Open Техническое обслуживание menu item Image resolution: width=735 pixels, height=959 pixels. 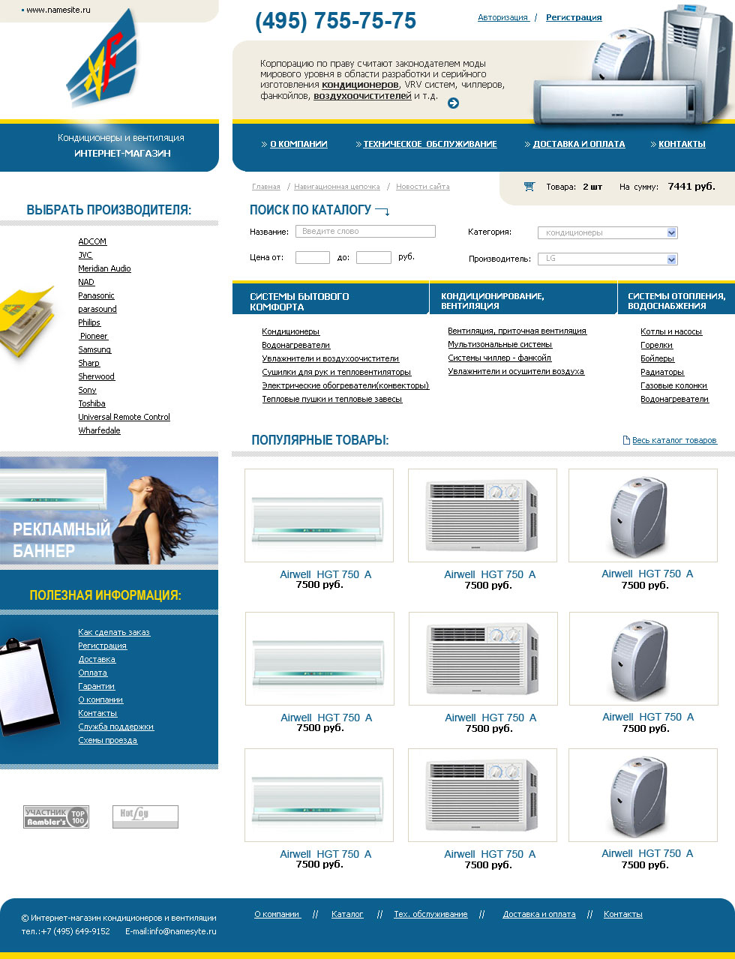(430, 144)
